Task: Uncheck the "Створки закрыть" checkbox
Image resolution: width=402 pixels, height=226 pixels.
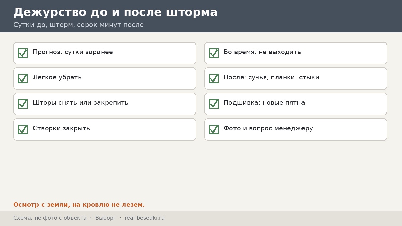Action: (x=23, y=129)
